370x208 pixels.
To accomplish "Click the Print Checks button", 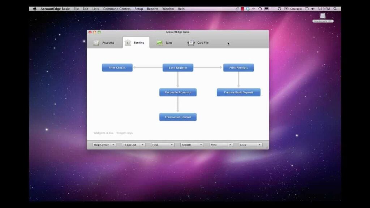I will (117, 68).
